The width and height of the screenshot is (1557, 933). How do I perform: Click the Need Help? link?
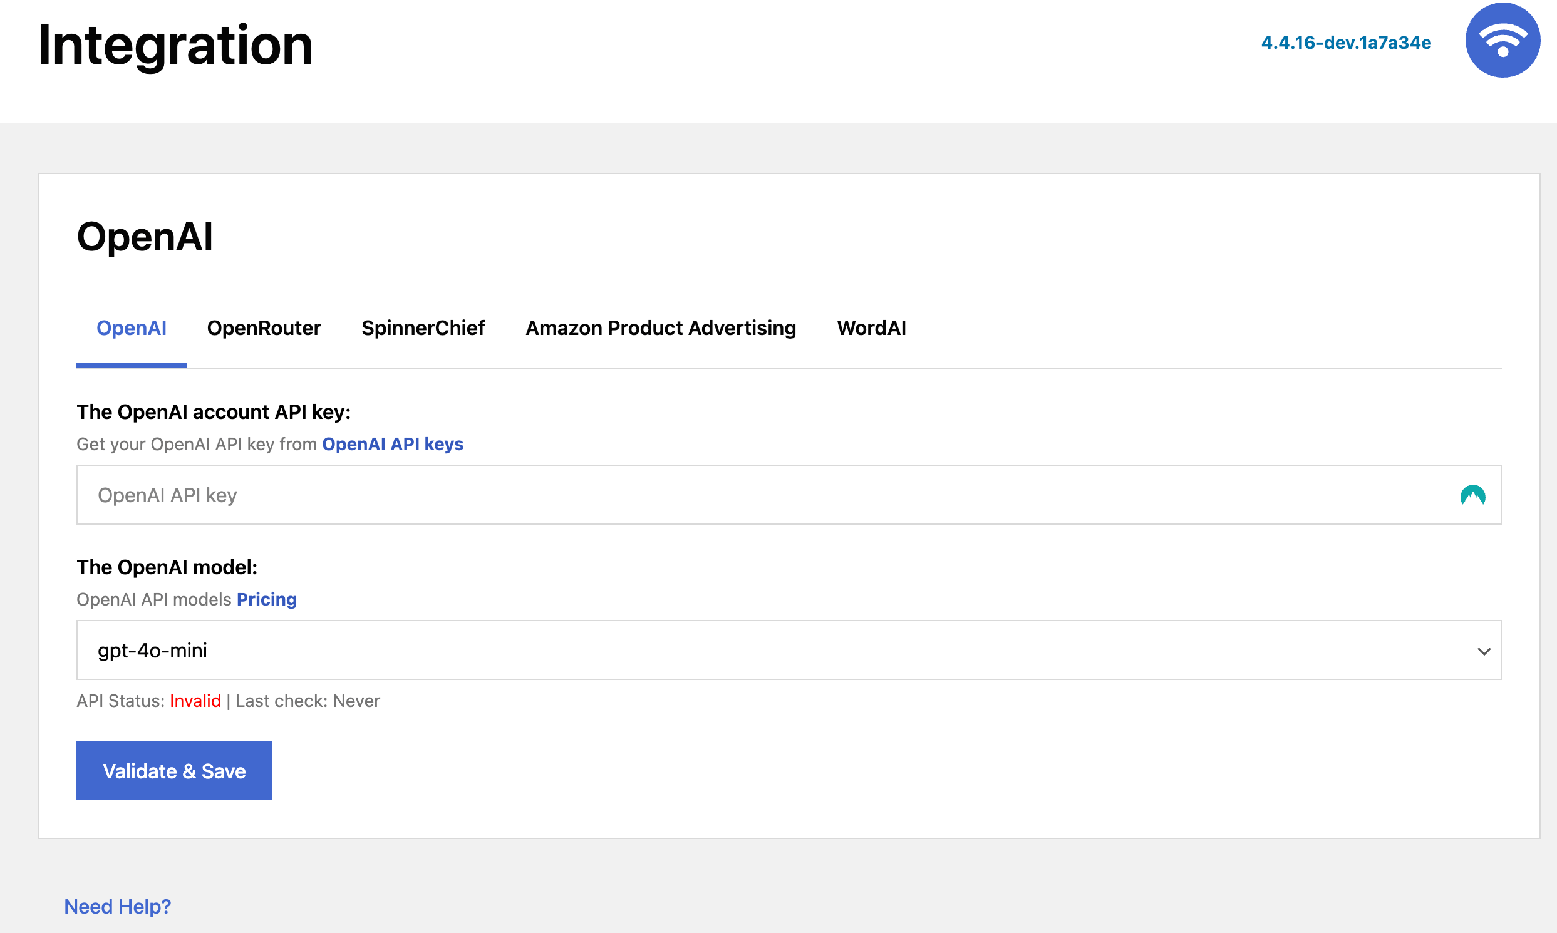tap(118, 906)
